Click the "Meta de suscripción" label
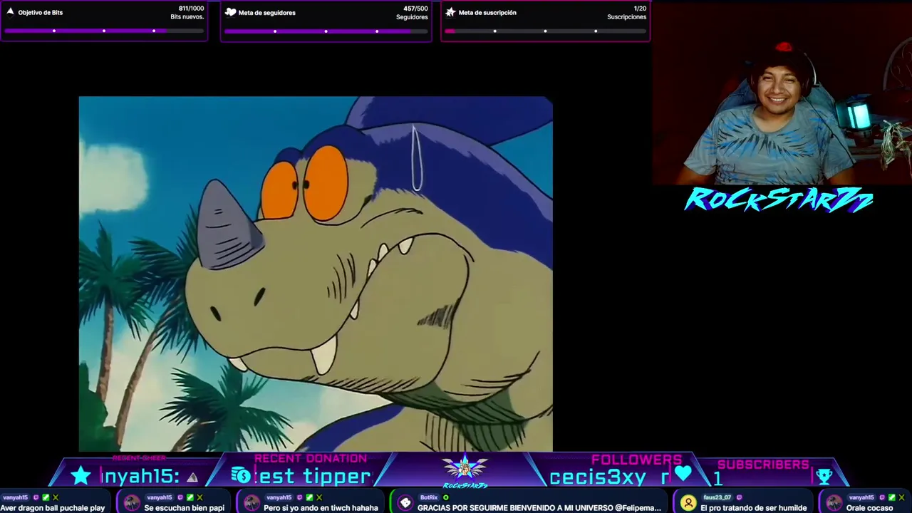 tap(487, 12)
